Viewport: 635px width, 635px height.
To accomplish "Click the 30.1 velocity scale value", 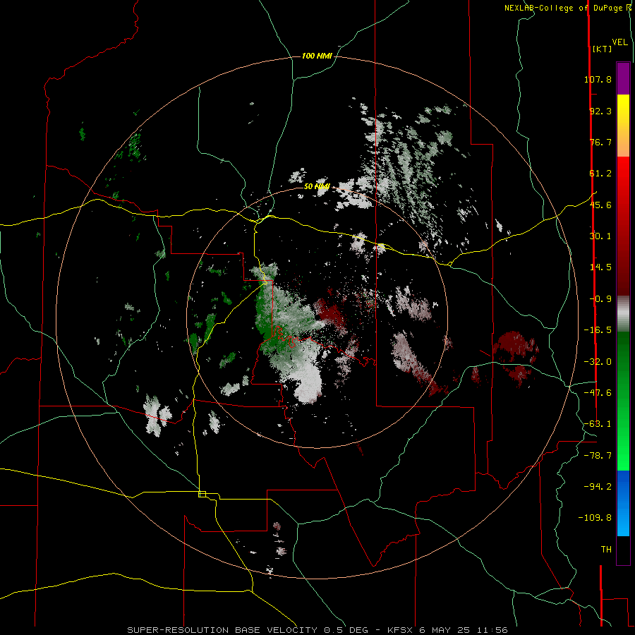I will pyautogui.click(x=600, y=236).
